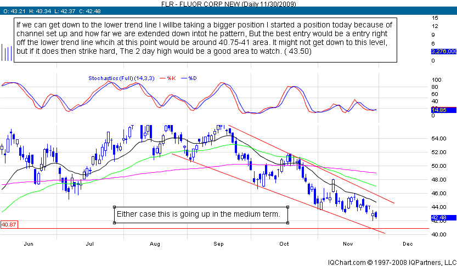Click the Oct month label
This screenshot has width=457, height=266.
tap(284, 244)
